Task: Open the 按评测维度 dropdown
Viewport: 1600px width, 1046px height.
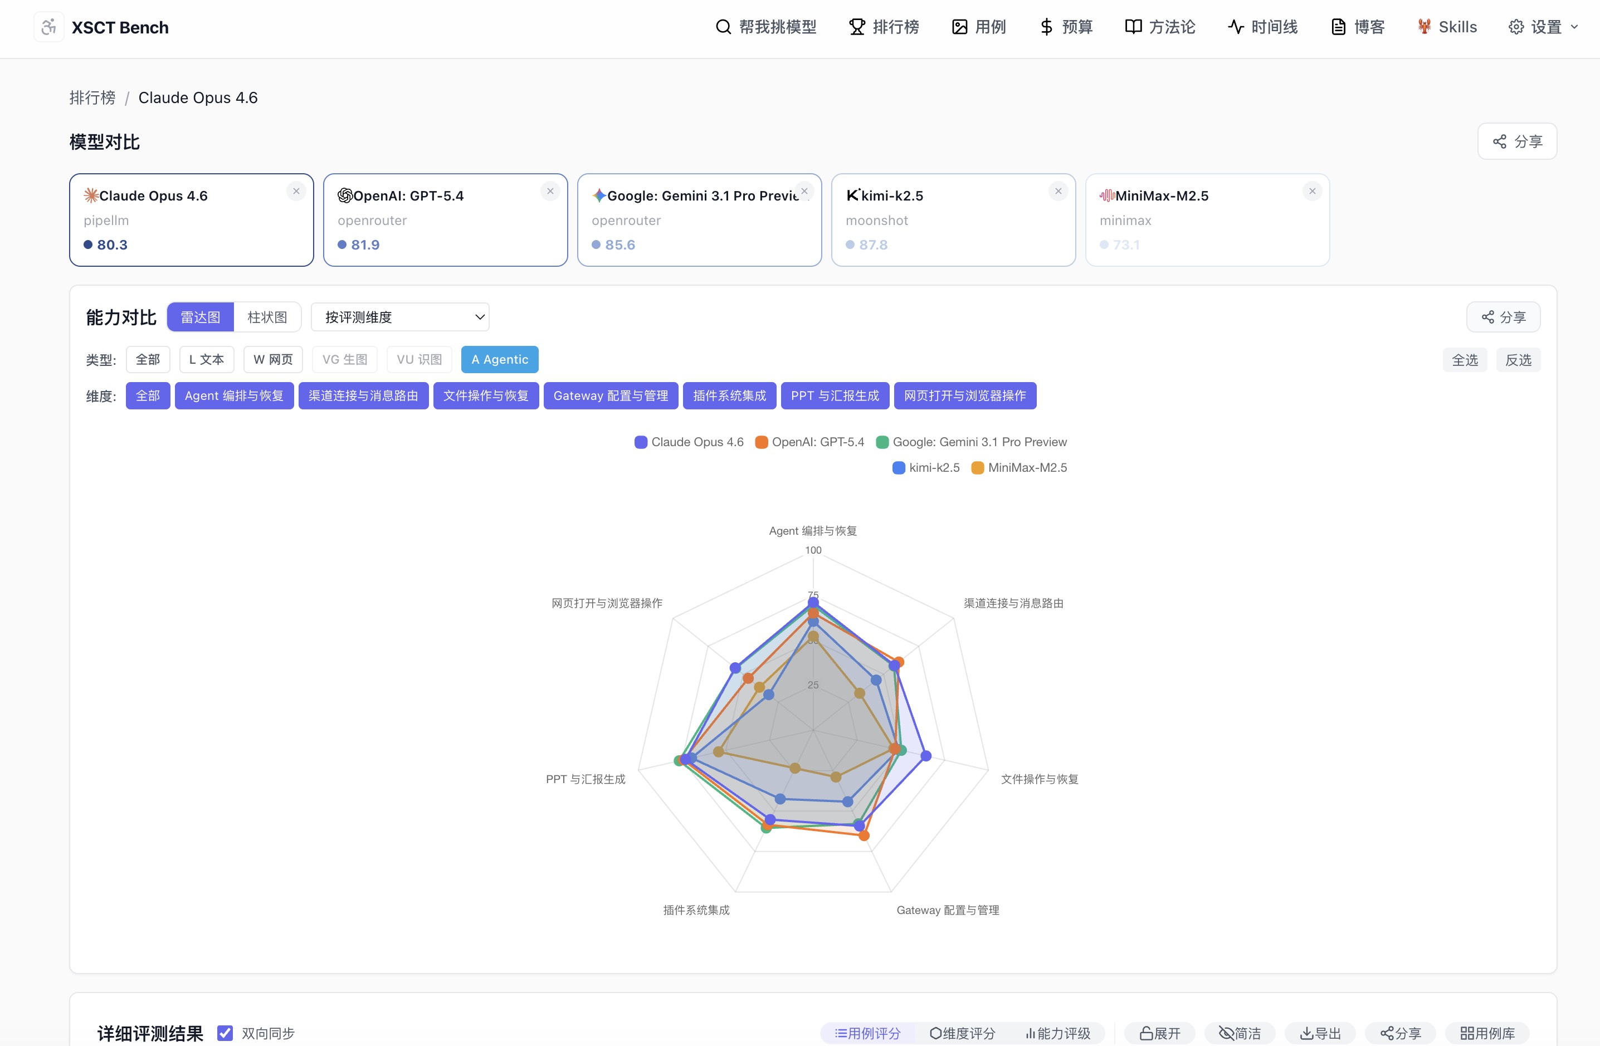Action: [x=400, y=317]
